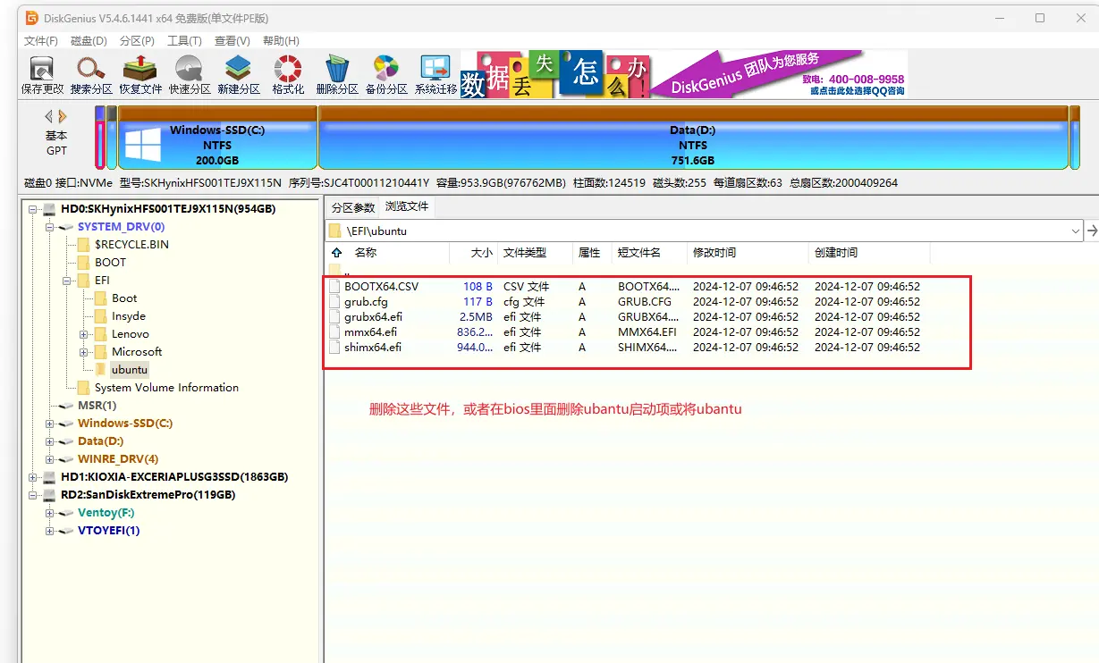Click the Delete Partition (删除分区) icon
Image resolution: width=1099 pixels, height=663 pixels.
[x=337, y=76]
